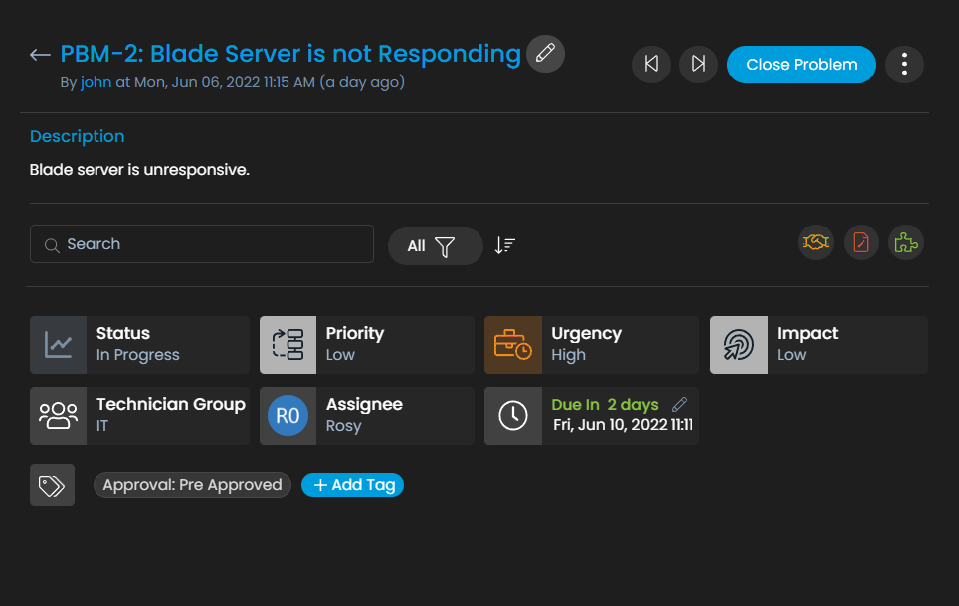
Task: Open the All filter dropdown
Action: tap(436, 246)
